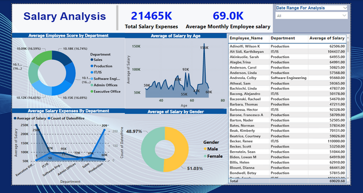Viewport: 363px width, 193px height.
Task: Select the Anderson, Carol row
Action: point(287,67)
